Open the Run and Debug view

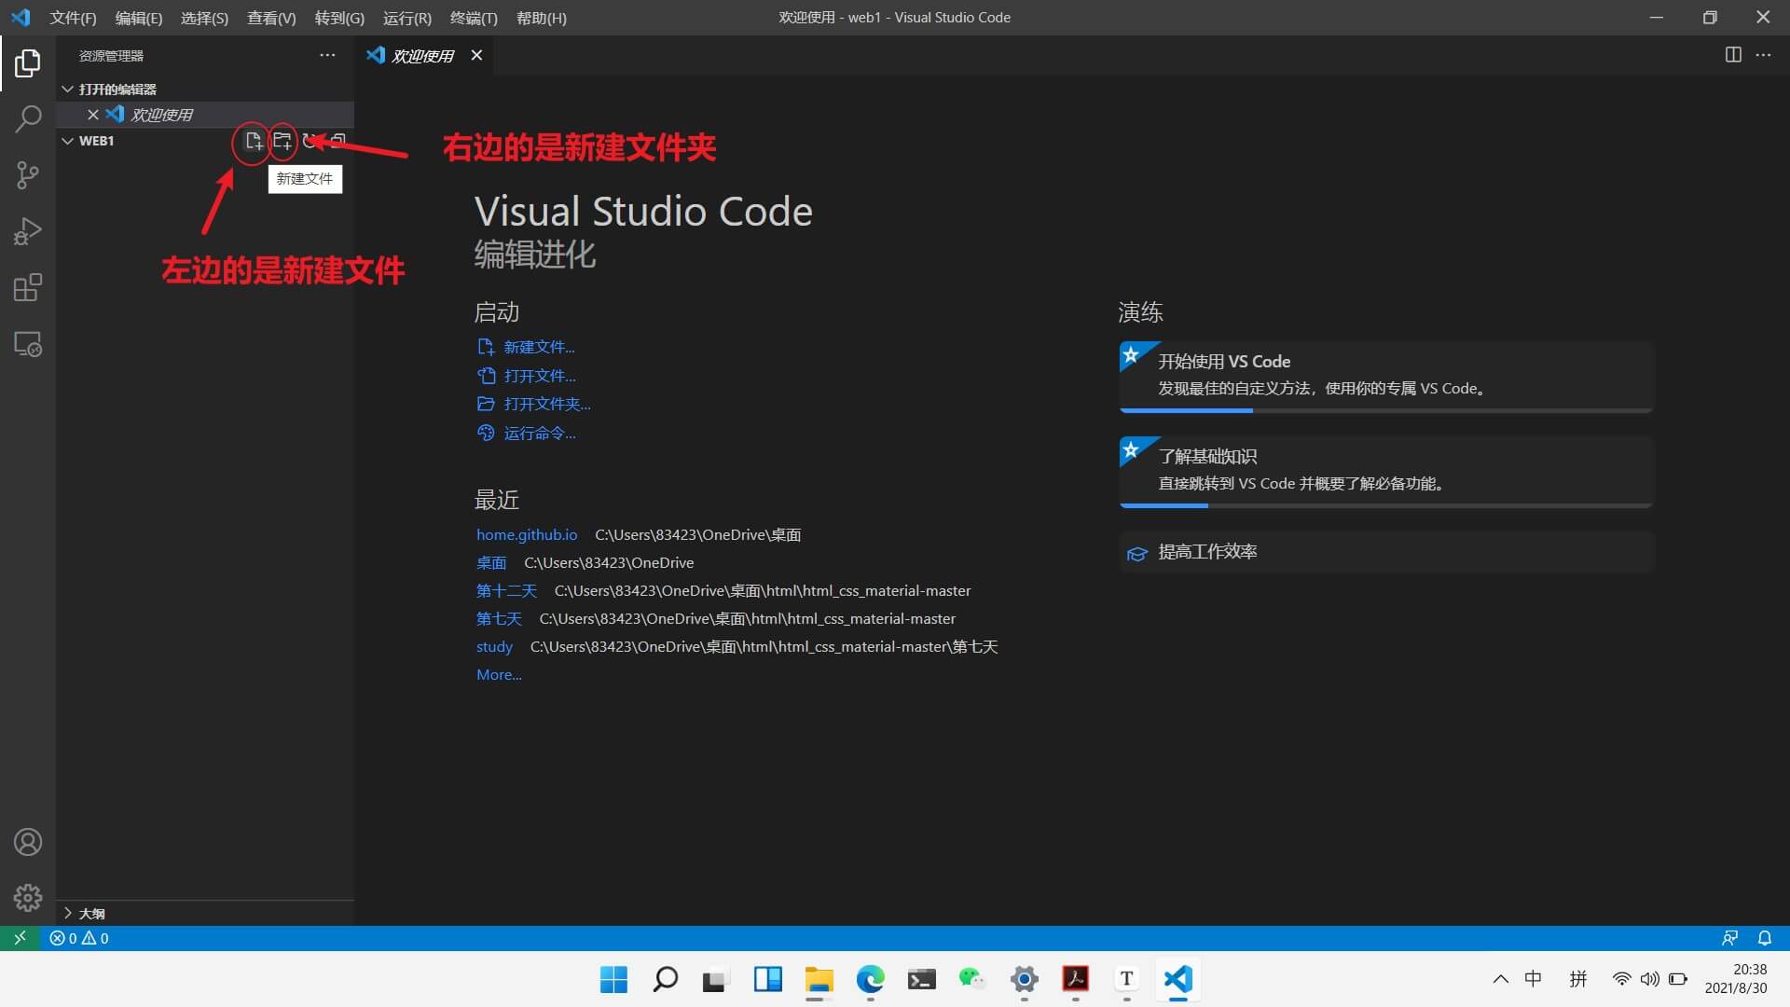tap(28, 231)
